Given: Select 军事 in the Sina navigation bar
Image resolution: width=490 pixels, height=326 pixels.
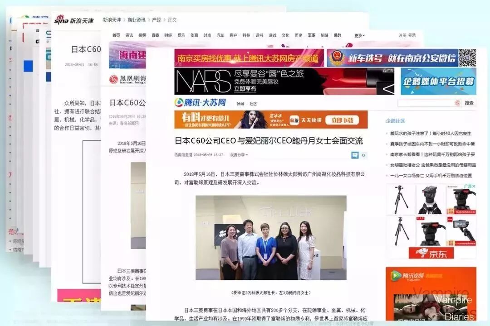Looking at the screenshot, I should click(311, 35).
